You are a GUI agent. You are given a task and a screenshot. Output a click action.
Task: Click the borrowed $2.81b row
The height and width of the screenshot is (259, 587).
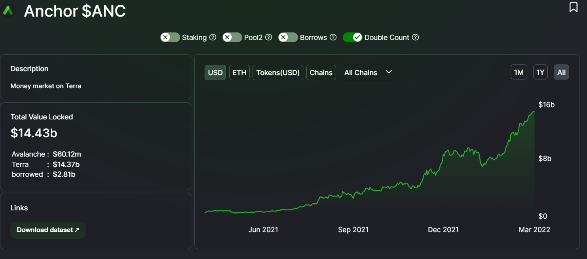click(44, 174)
